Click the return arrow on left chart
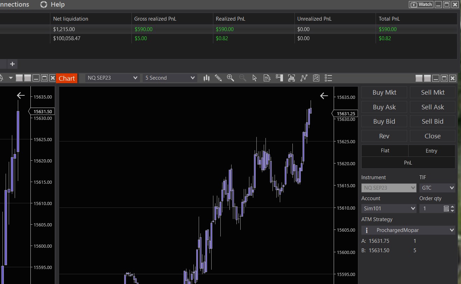The width and height of the screenshot is (461, 284). [21, 95]
